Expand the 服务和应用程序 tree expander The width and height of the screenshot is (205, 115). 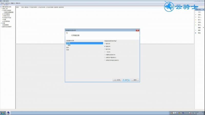tap(1, 27)
